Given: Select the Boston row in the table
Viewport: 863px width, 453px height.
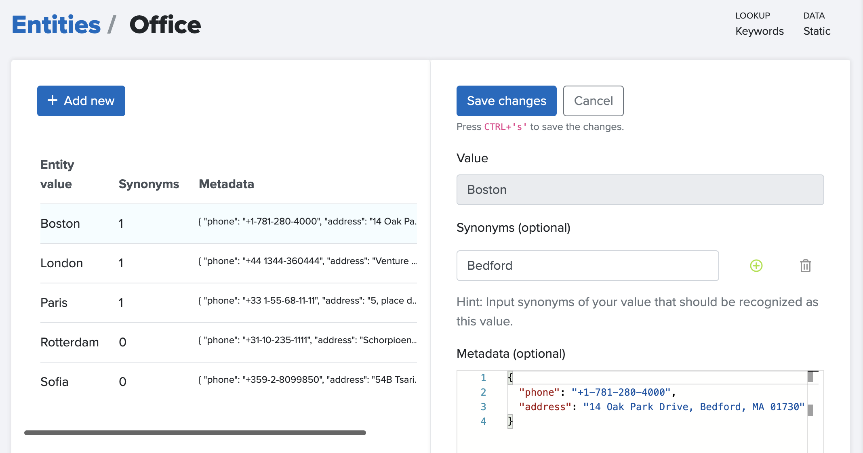Looking at the screenshot, I should (x=61, y=224).
